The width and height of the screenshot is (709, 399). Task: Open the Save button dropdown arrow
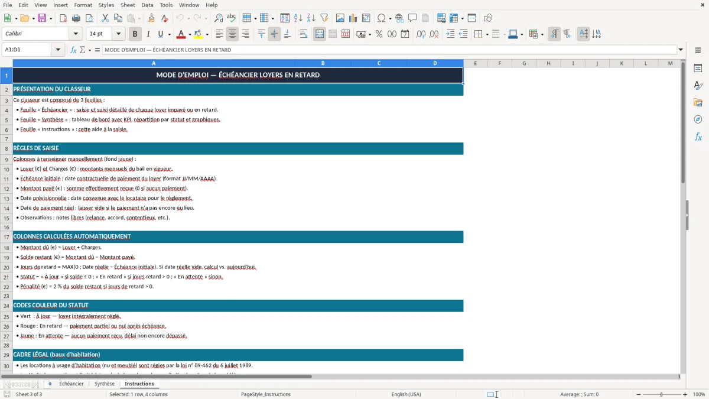(51, 18)
